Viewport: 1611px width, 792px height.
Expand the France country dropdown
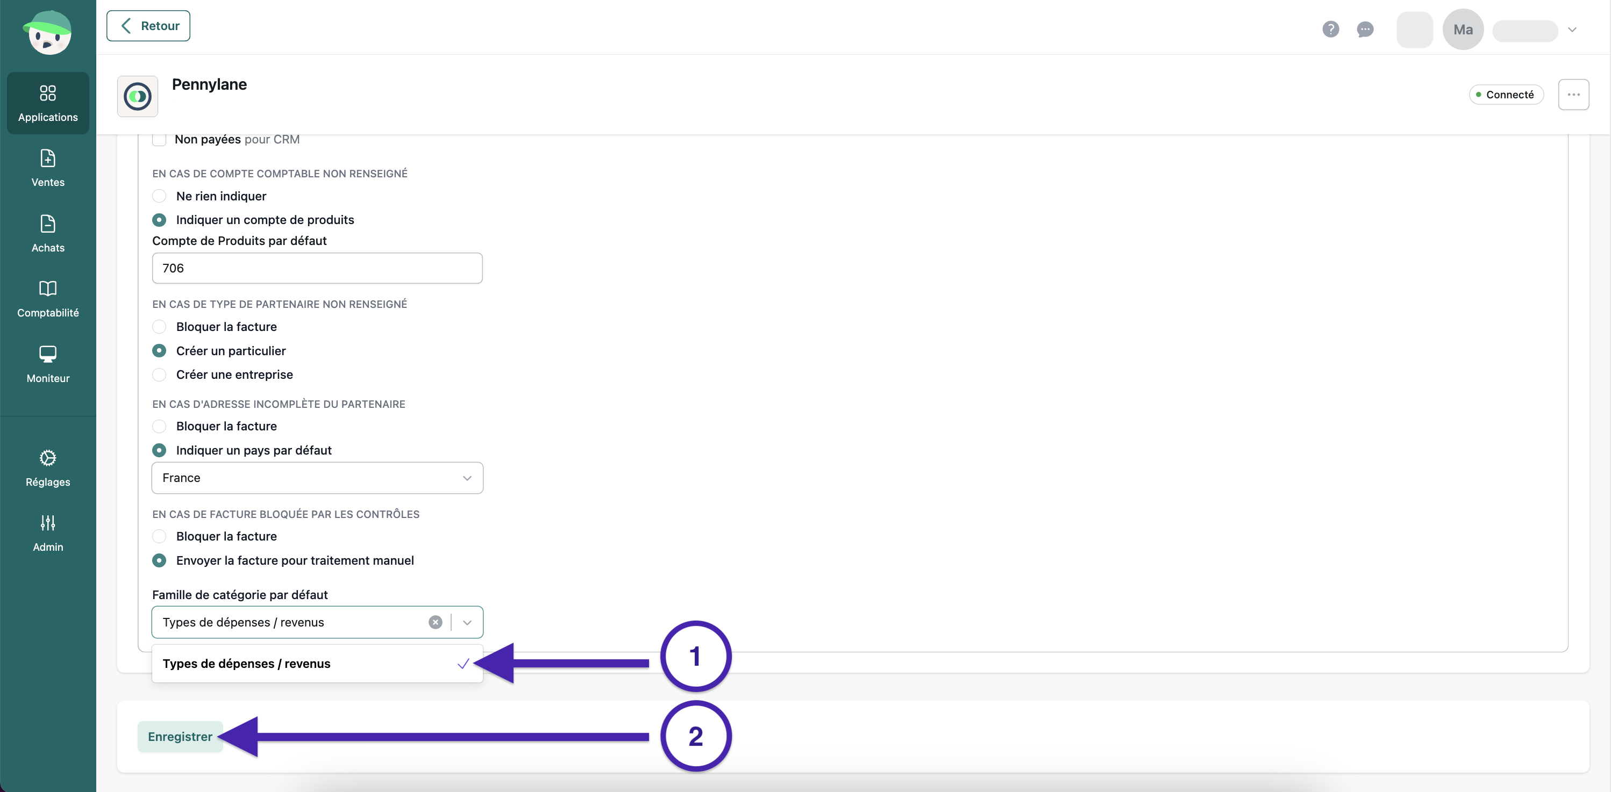pyautogui.click(x=317, y=478)
